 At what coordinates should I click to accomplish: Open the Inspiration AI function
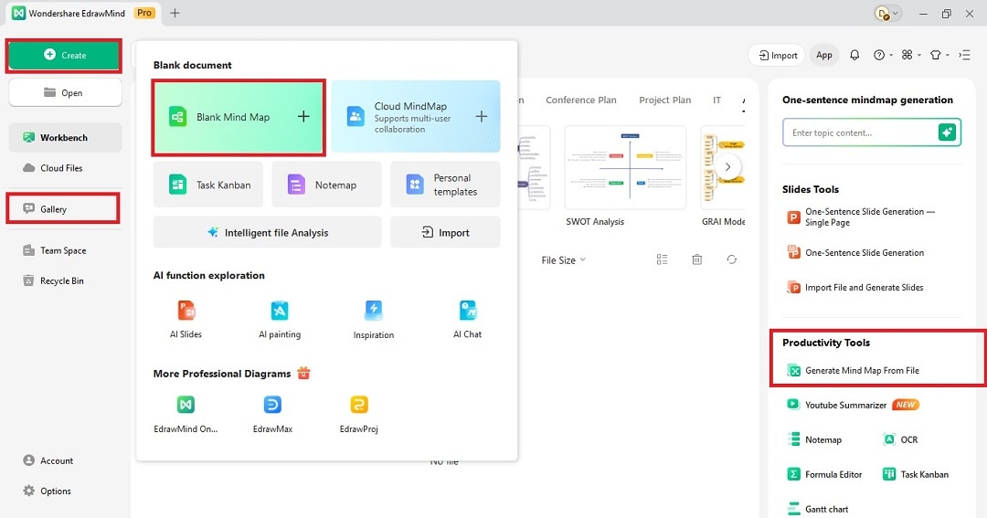(373, 320)
